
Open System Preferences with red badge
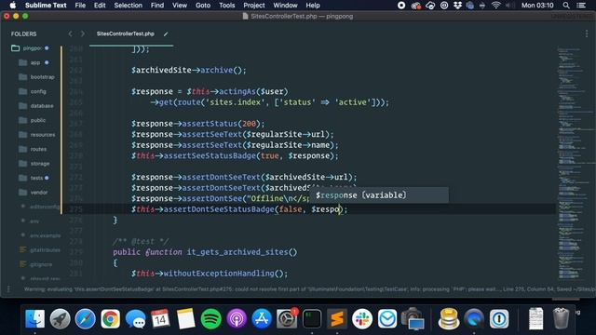(x=287, y=318)
